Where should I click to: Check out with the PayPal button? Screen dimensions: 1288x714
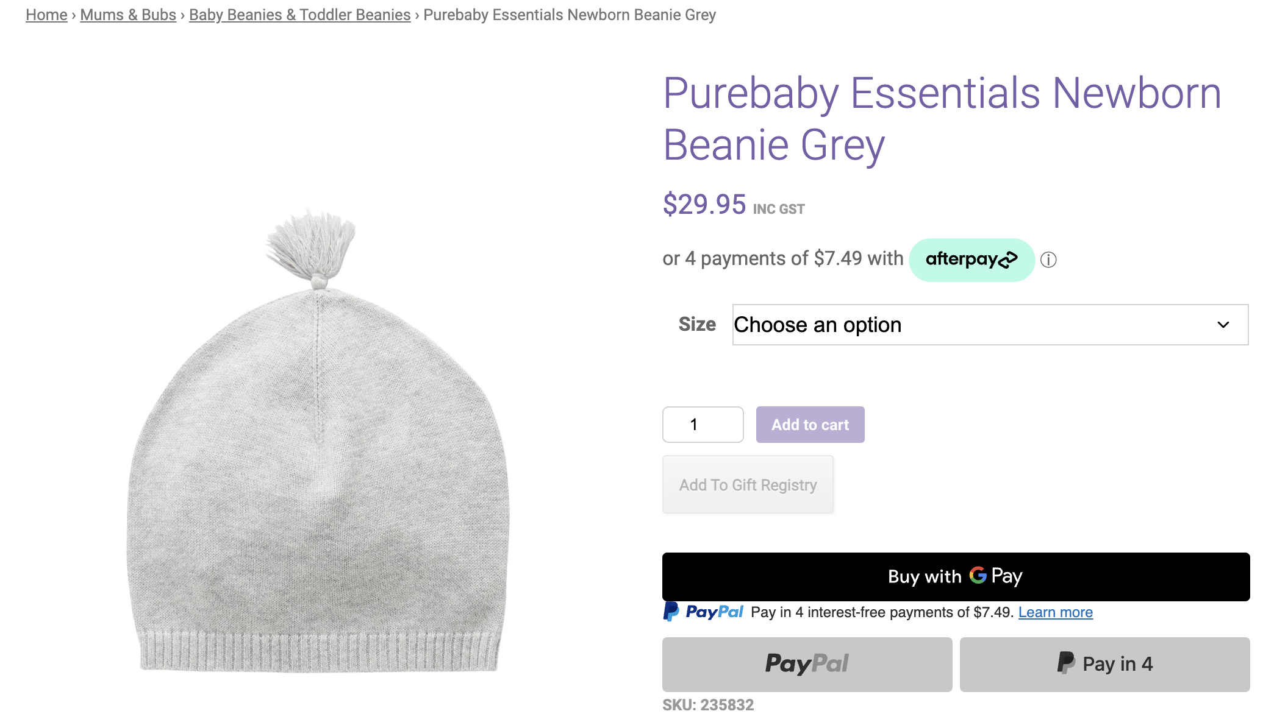[807, 664]
